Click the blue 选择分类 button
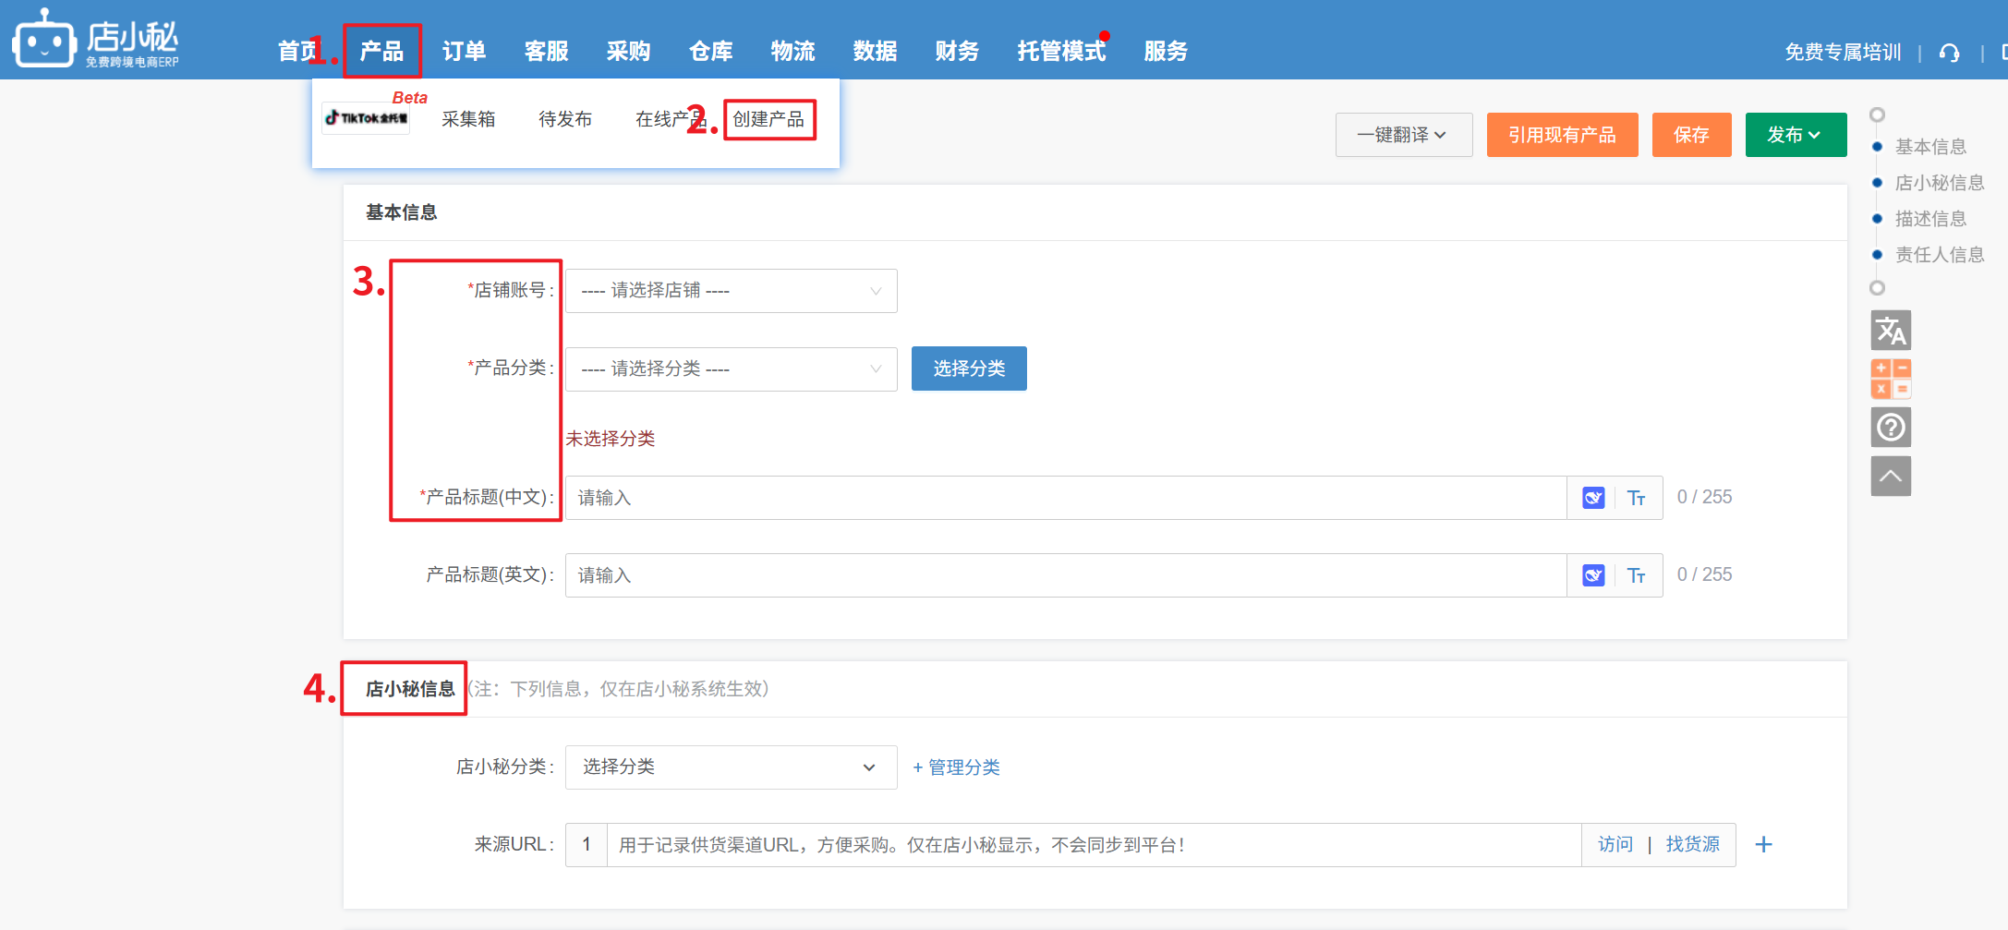Viewport: 2008px width, 930px height. pyautogui.click(x=968, y=369)
